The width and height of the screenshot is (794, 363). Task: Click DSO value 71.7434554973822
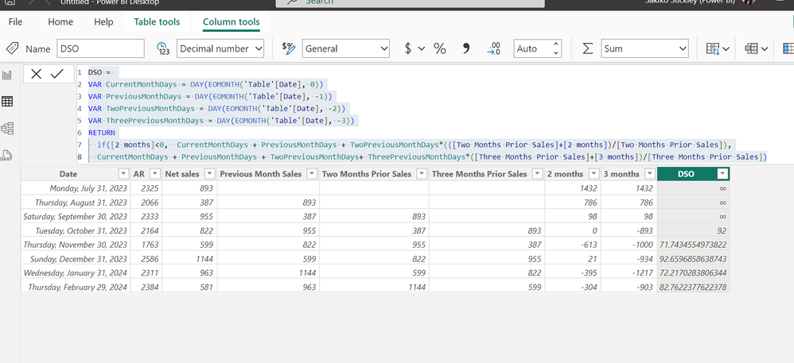[693, 245]
